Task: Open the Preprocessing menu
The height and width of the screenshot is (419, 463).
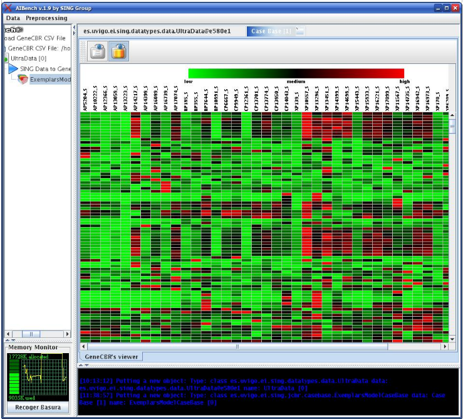Action: 46,18
